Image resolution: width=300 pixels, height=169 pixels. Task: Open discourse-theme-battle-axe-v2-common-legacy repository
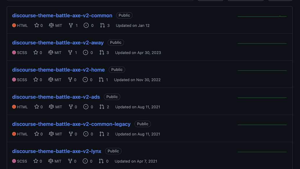71,124
